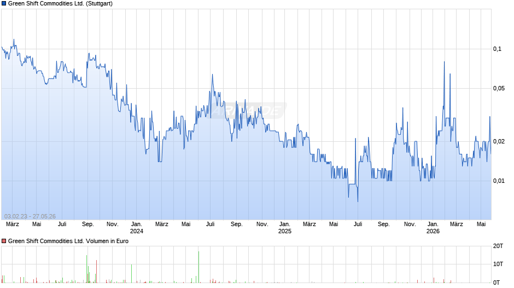The width and height of the screenshot is (514, 288).
Task: Click the 10T volume axis label
Action: click(498, 264)
